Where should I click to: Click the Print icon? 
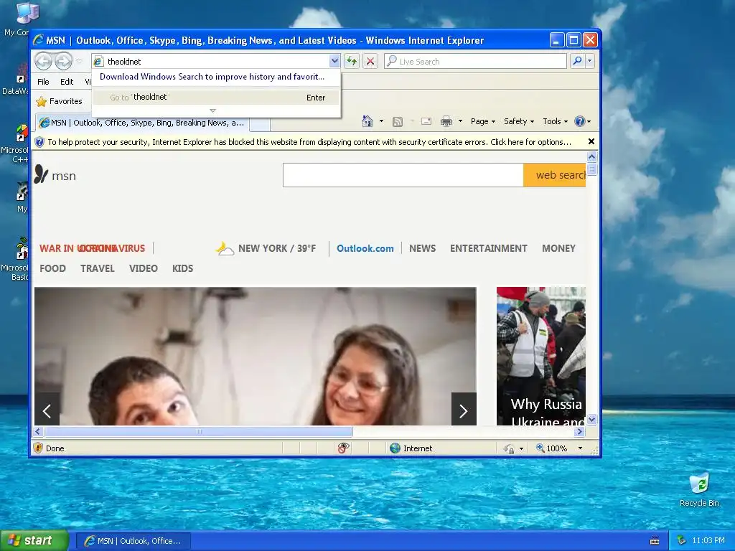[446, 122]
